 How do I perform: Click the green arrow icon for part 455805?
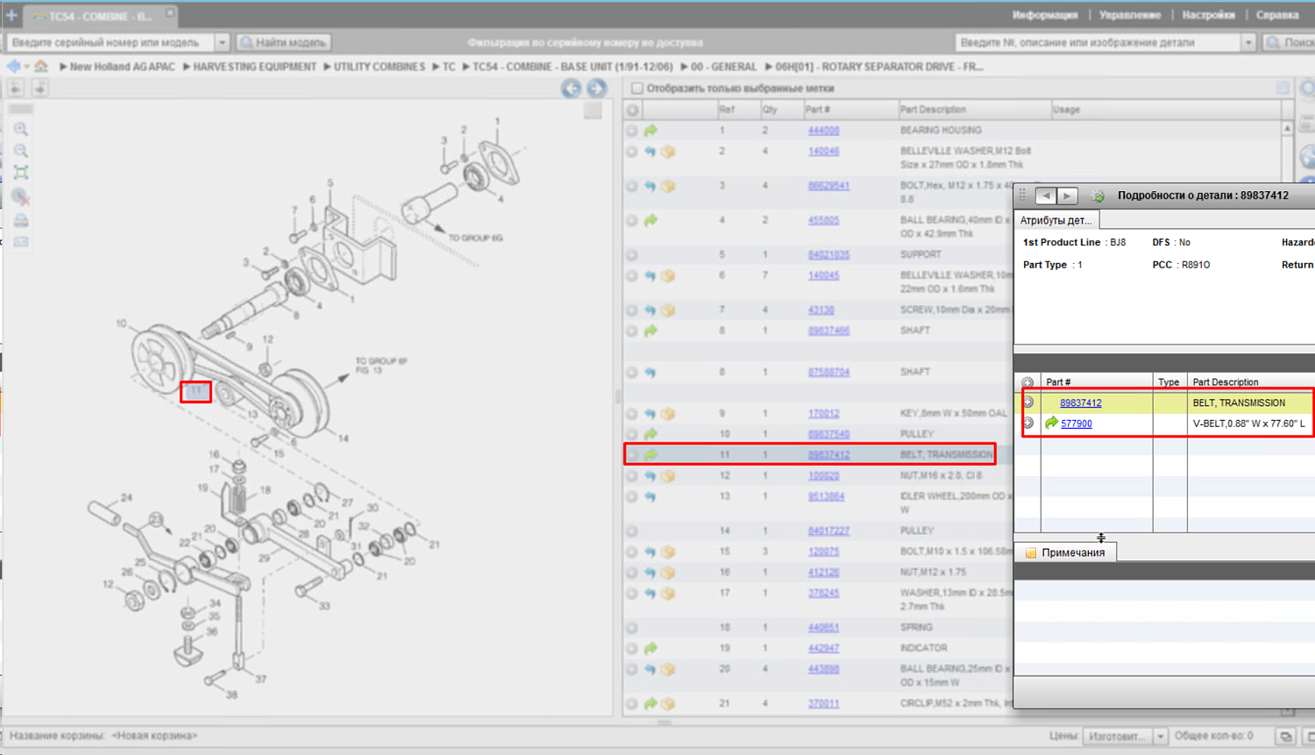pos(650,221)
